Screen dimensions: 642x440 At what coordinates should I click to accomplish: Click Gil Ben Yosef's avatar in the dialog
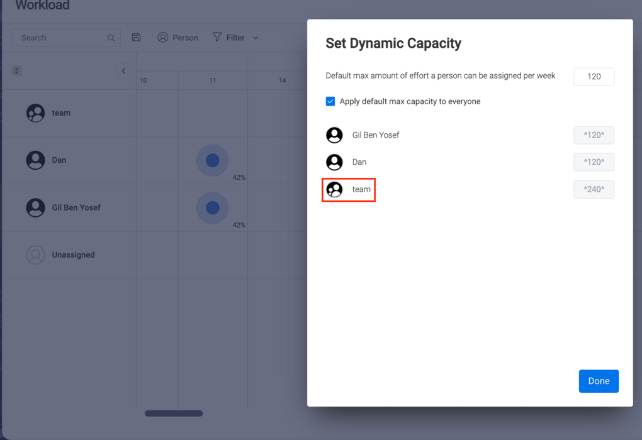pyautogui.click(x=334, y=135)
